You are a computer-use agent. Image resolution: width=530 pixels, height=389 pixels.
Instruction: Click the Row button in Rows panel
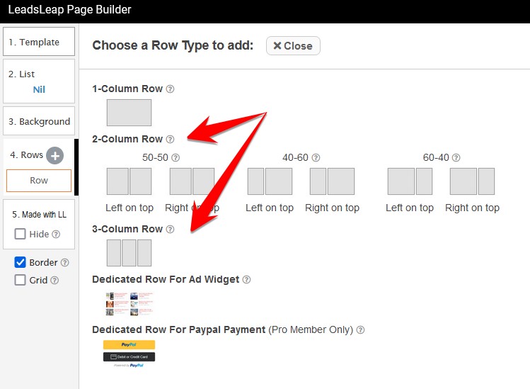(x=39, y=181)
